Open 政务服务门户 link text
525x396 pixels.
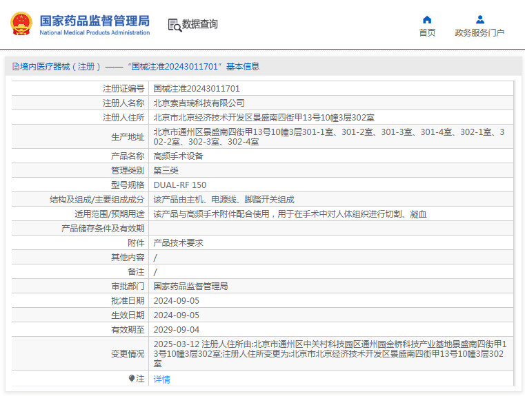[x=479, y=33]
